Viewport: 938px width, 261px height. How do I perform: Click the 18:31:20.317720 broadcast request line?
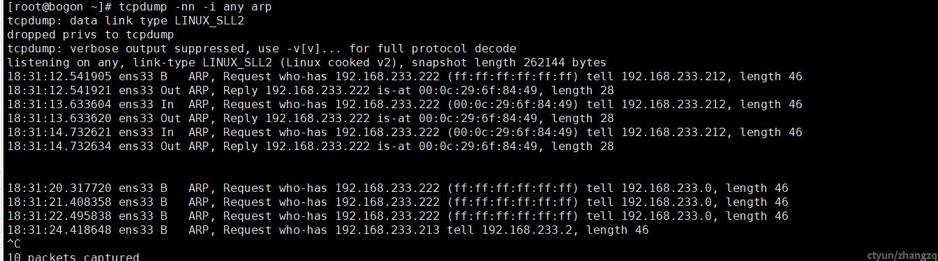point(398,188)
